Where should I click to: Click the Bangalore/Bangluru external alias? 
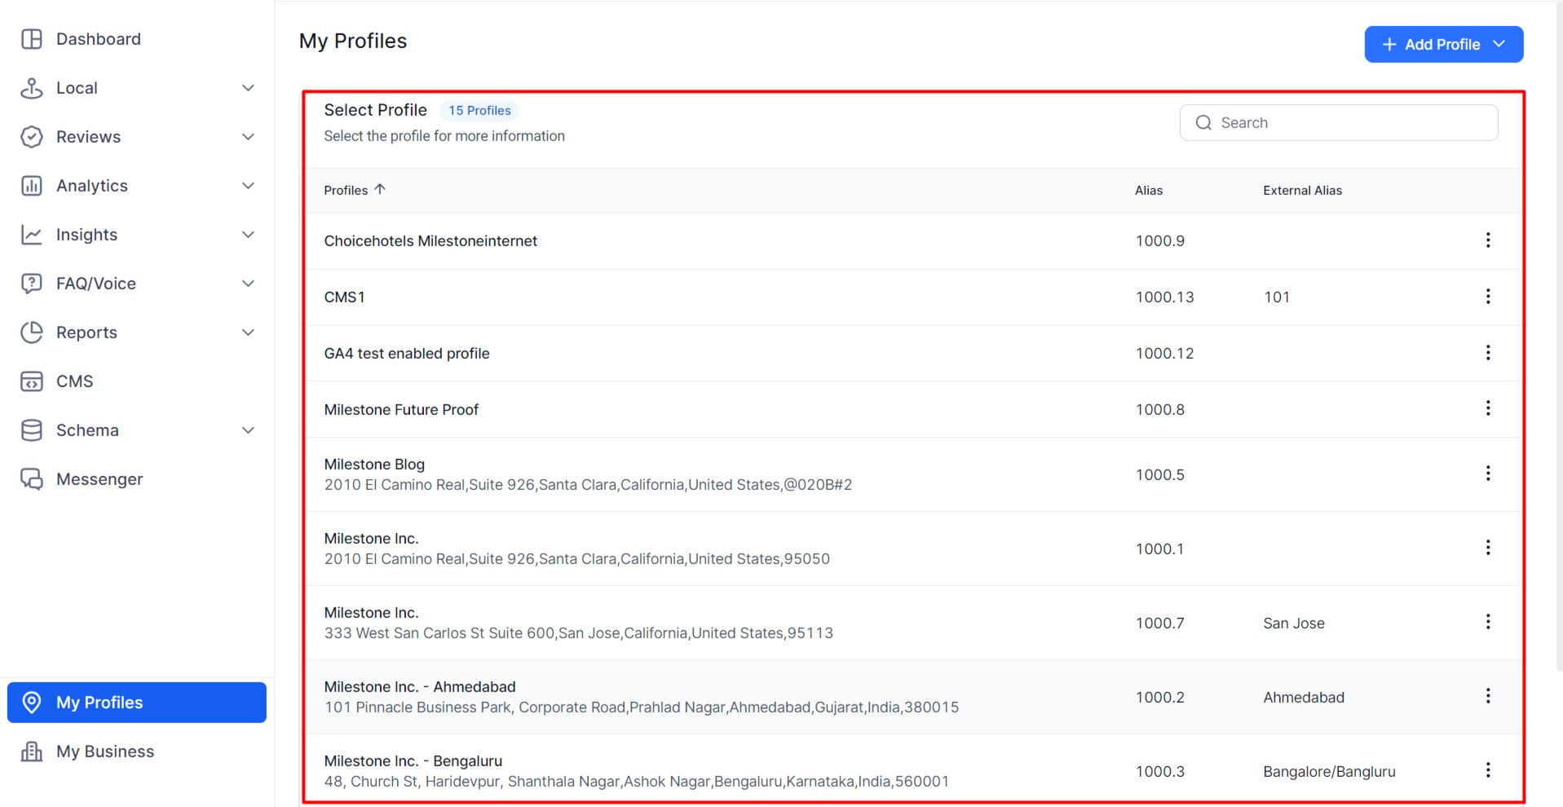point(1329,772)
